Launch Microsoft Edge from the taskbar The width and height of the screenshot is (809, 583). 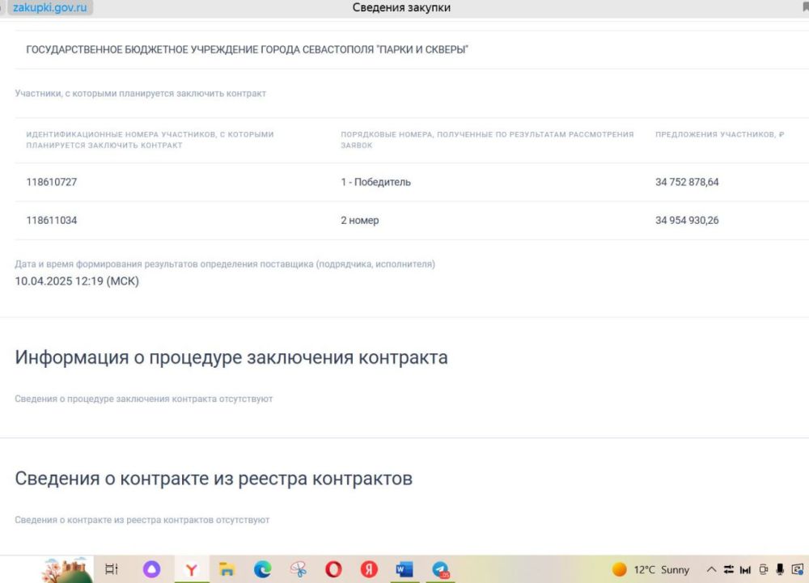click(263, 569)
